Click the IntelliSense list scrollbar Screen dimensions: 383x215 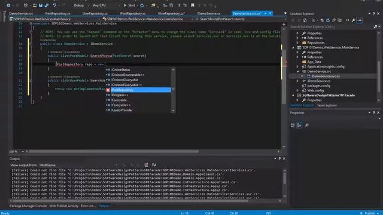(x=173, y=90)
